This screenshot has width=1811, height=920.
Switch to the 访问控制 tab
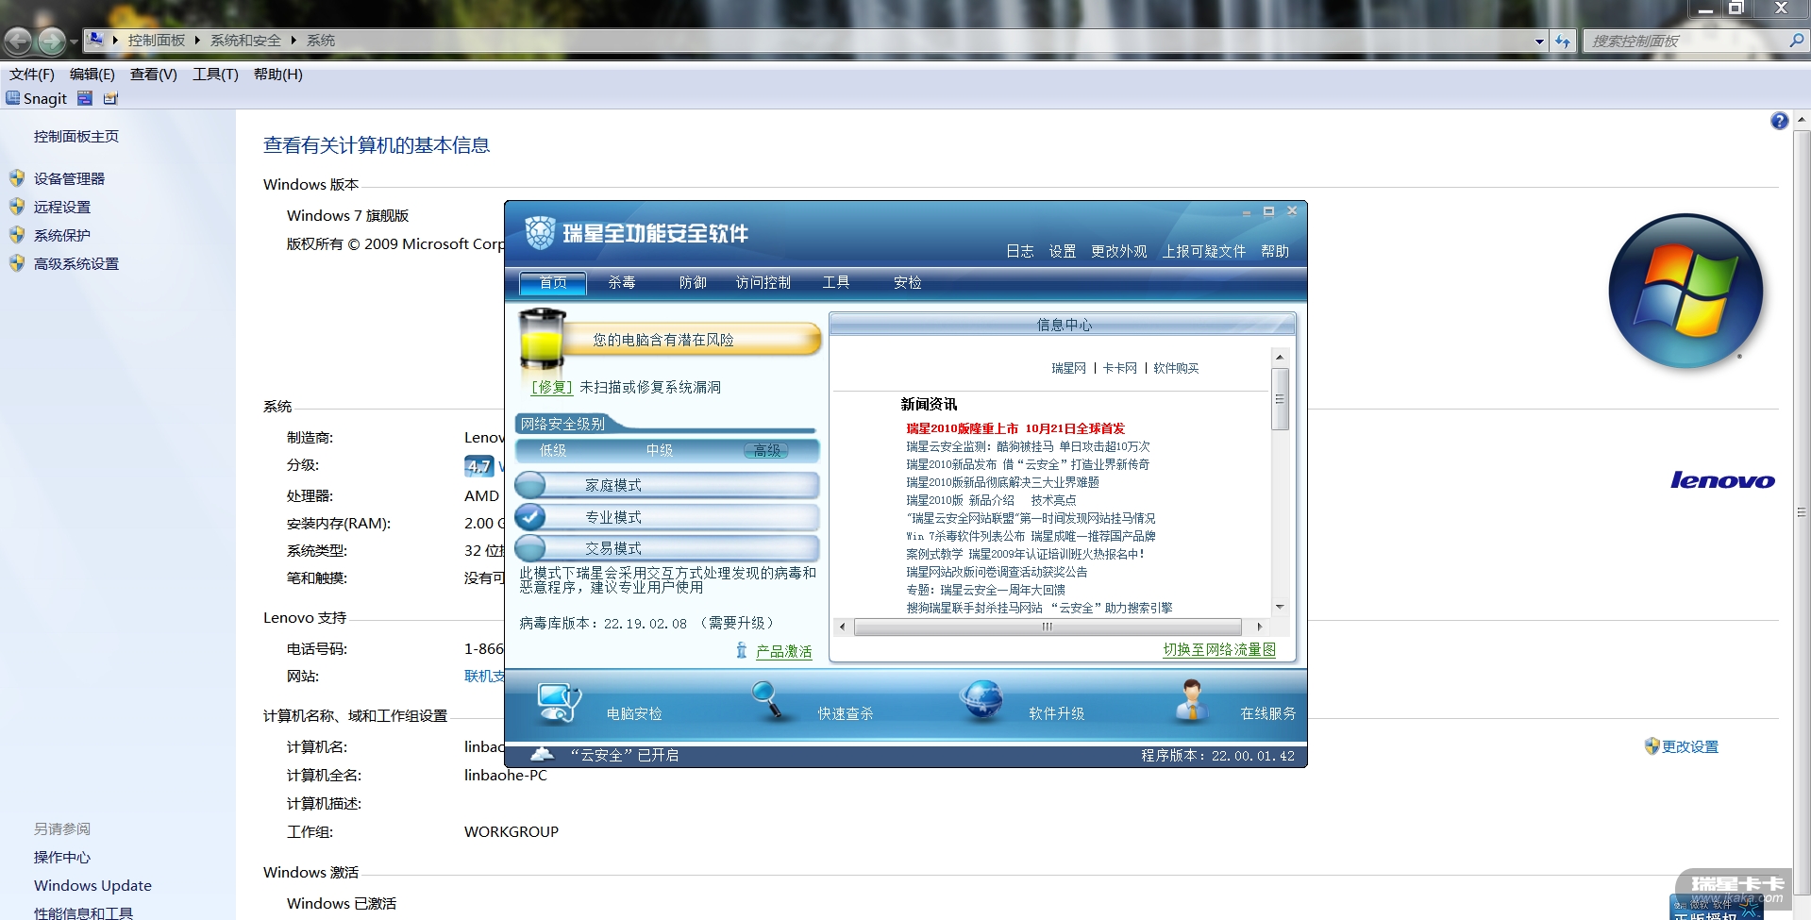[763, 282]
